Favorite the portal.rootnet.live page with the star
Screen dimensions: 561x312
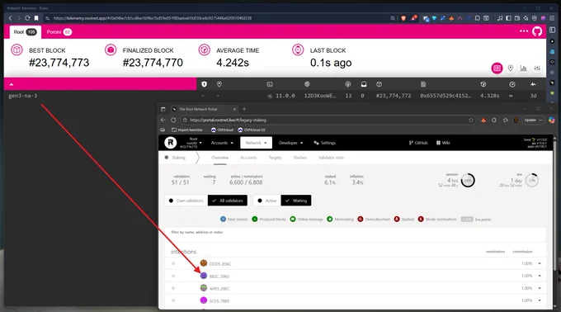[x=471, y=121]
